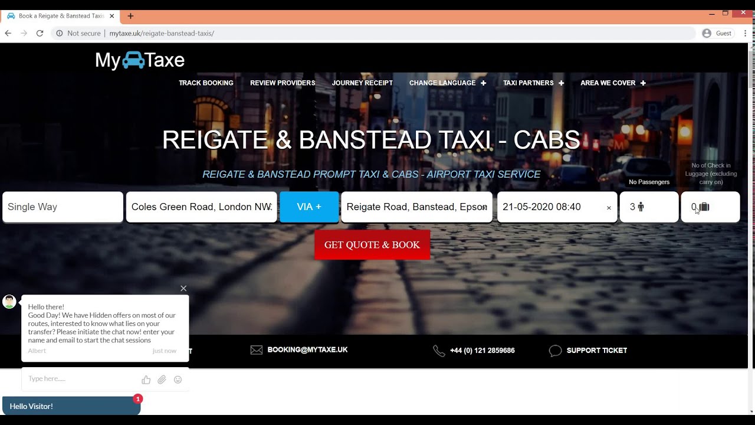Click the No Passengers label

pos(649,182)
